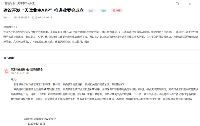
Task: Click the favorites count 1 next to star
Action: [193, 4]
